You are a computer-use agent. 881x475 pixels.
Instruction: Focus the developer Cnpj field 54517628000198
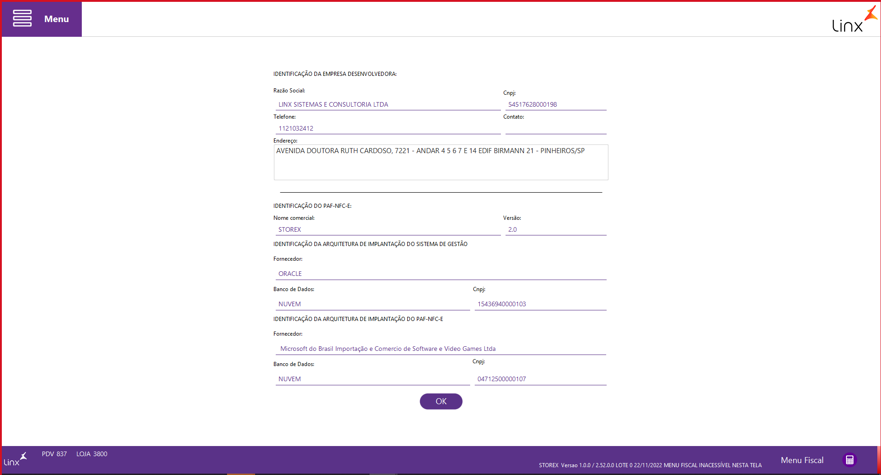pos(556,104)
